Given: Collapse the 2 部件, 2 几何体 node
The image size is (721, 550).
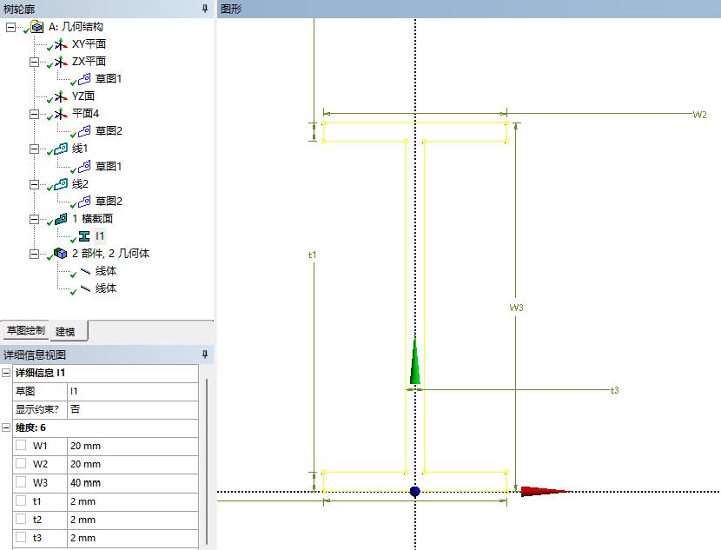Looking at the screenshot, I should point(35,254).
